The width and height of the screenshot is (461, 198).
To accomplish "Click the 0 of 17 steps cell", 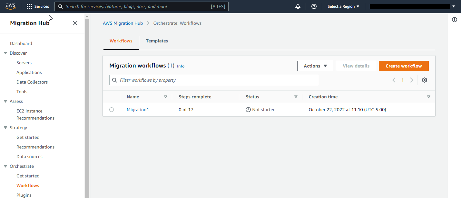I will pos(186,110).
